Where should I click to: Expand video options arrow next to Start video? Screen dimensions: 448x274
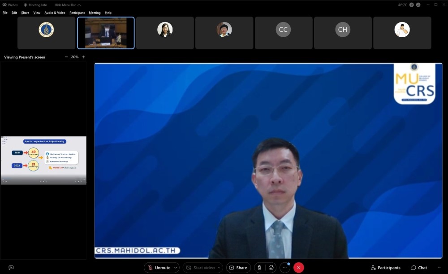pyautogui.click(x=218, y=268)
